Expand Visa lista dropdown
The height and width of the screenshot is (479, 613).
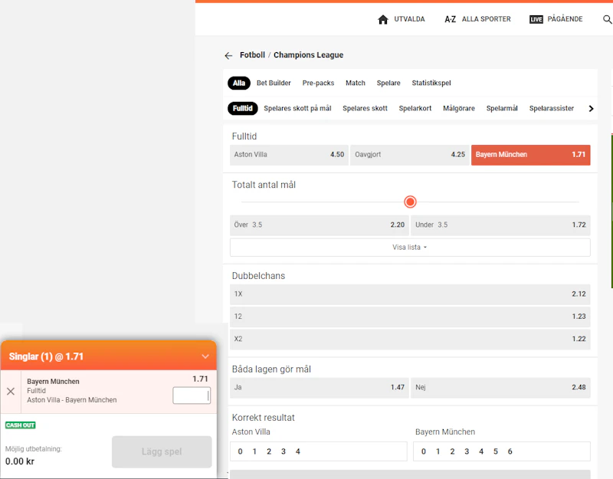point(410,248)
